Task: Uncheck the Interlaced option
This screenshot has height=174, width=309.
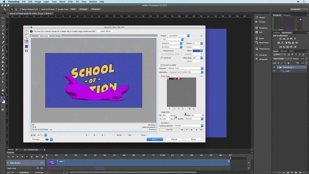Action: 161,58
